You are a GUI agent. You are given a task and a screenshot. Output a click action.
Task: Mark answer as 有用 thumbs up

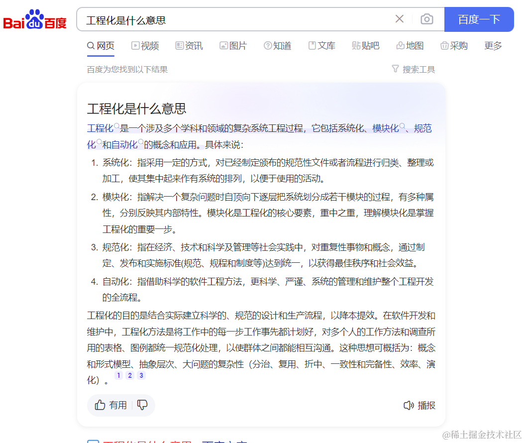click(x=110, y=405)
